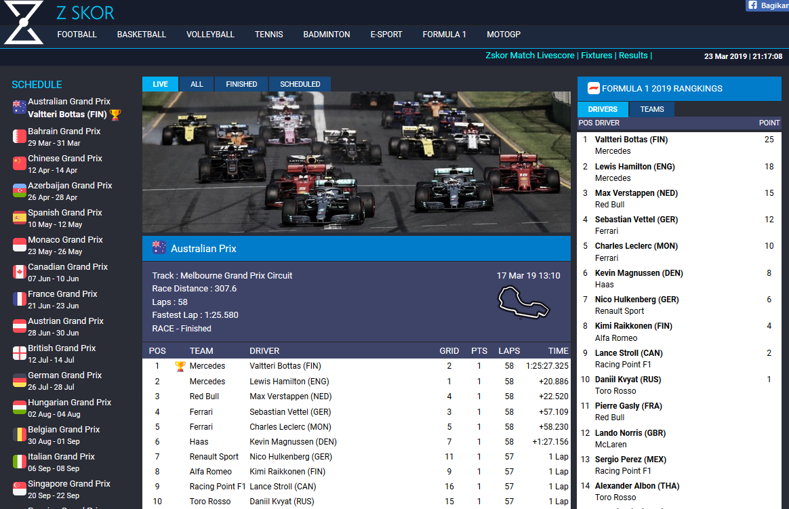Click Max Verstappen (NED) in results table
The height and width of the screenshot is (509, 789).
click(290, 396)
